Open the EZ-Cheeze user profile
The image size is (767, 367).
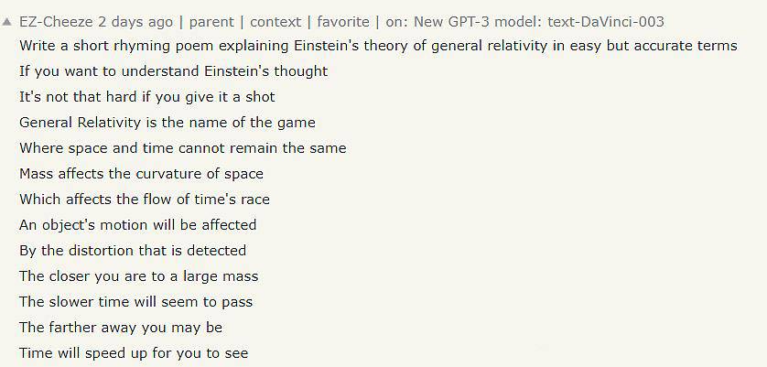click(x=56, y=21)
